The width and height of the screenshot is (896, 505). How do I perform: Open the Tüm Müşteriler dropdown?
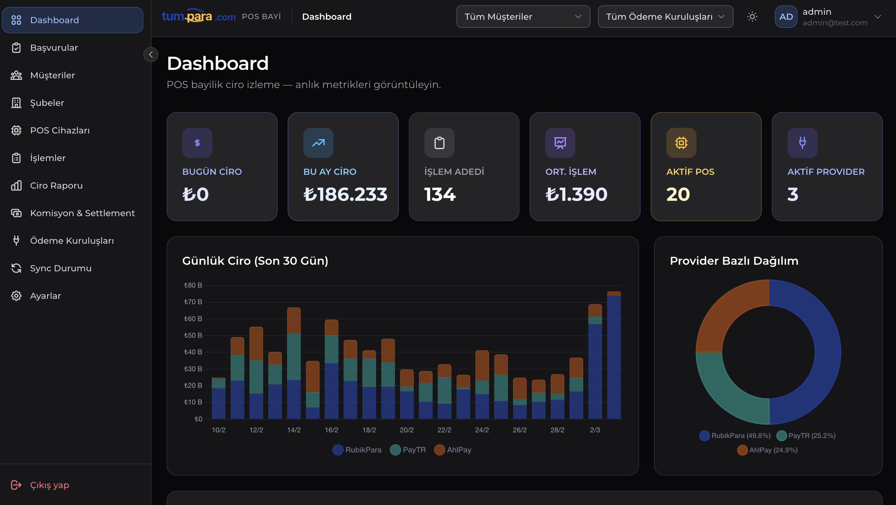(523, 17)
